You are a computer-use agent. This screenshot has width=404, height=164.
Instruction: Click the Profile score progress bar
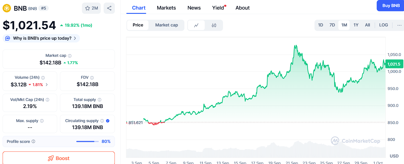(88, 141)
